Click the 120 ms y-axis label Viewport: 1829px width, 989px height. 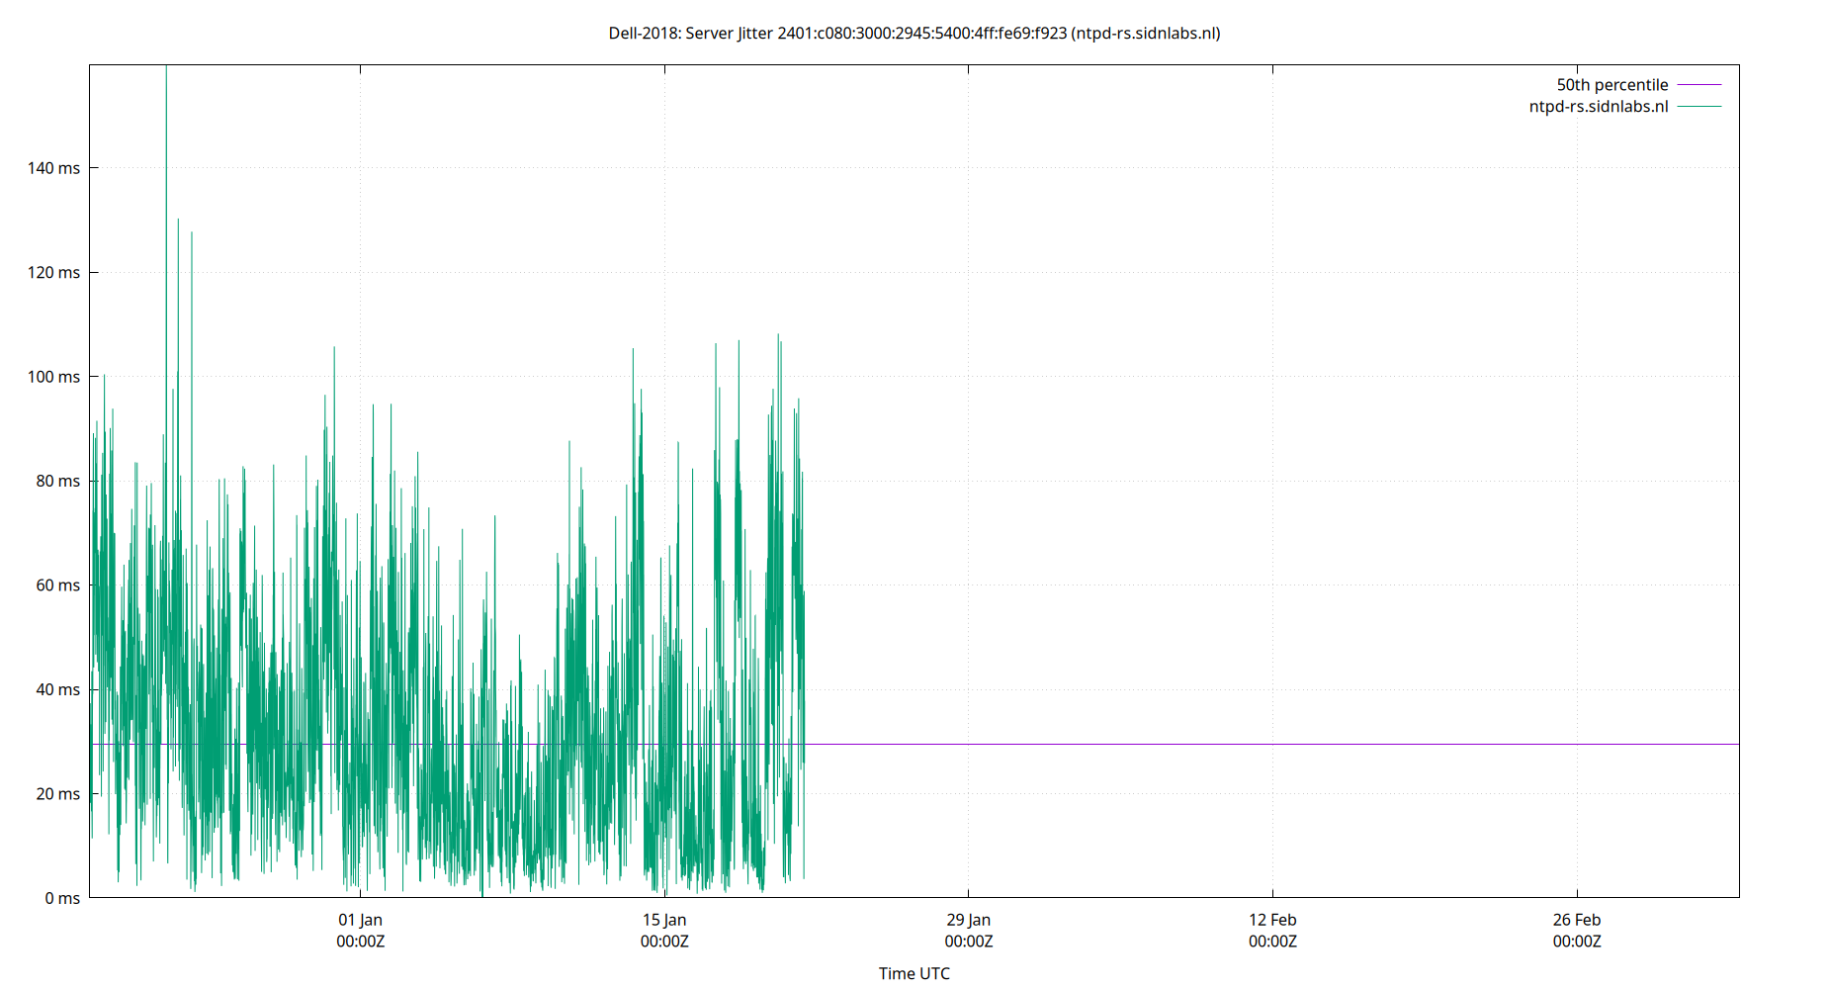[55, 273]
